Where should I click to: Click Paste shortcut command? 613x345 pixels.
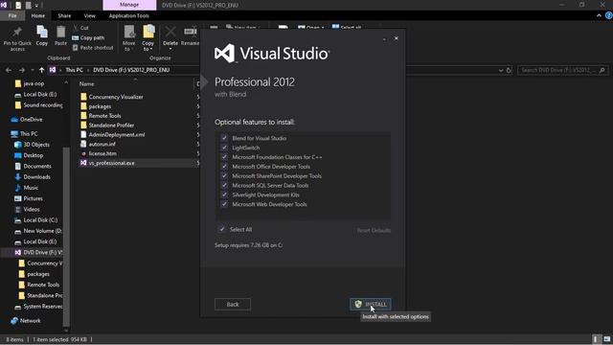click(93, 48)
